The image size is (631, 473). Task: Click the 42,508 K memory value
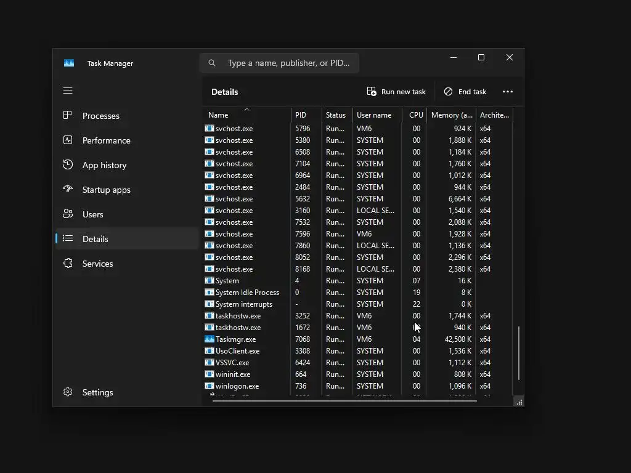click(x=458, y=339)
